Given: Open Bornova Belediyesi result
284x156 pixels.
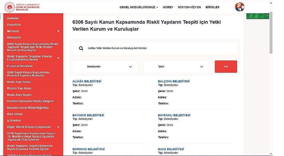Looking at the screenshot, I should [88, 149].
